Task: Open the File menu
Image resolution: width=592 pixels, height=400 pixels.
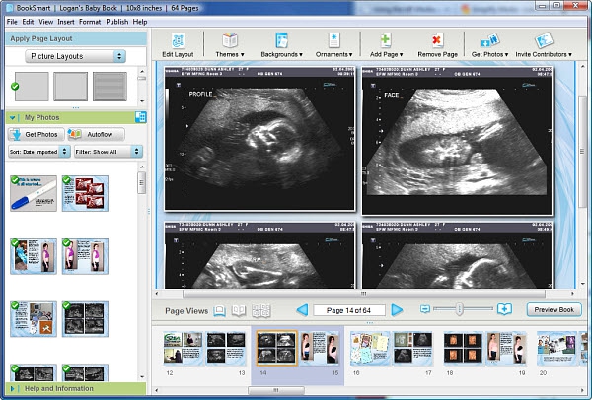Action: [x=12, y=22]
